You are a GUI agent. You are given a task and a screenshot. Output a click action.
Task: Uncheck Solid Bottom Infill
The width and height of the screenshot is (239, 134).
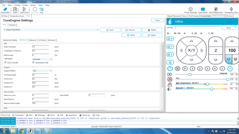pos(34,62)
